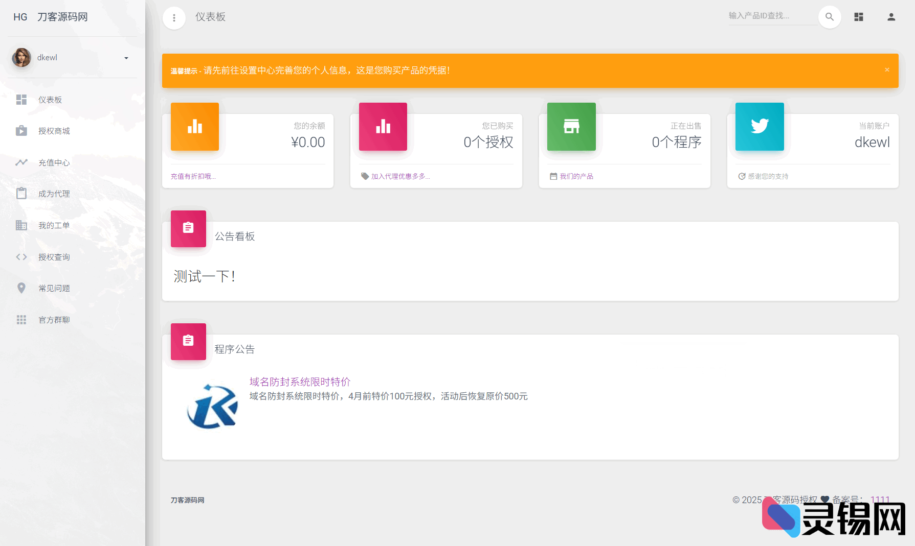The height and width of the screenshot is (546, 915).
Task: Dismiss the orange reminder banner
Action: [887, 70]
